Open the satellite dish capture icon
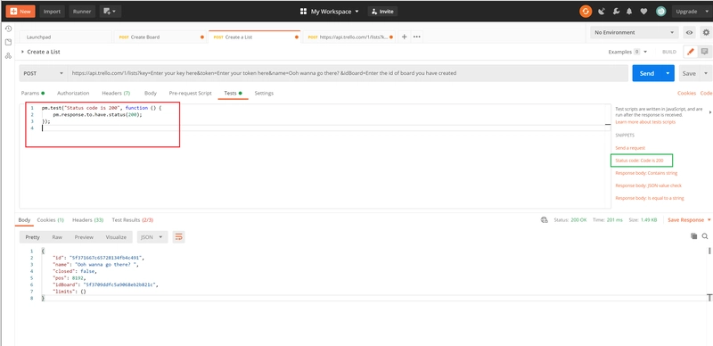Image resolution: width=713 pixels, height=346 pixels. pyautogui.click(x=602, y=12)
